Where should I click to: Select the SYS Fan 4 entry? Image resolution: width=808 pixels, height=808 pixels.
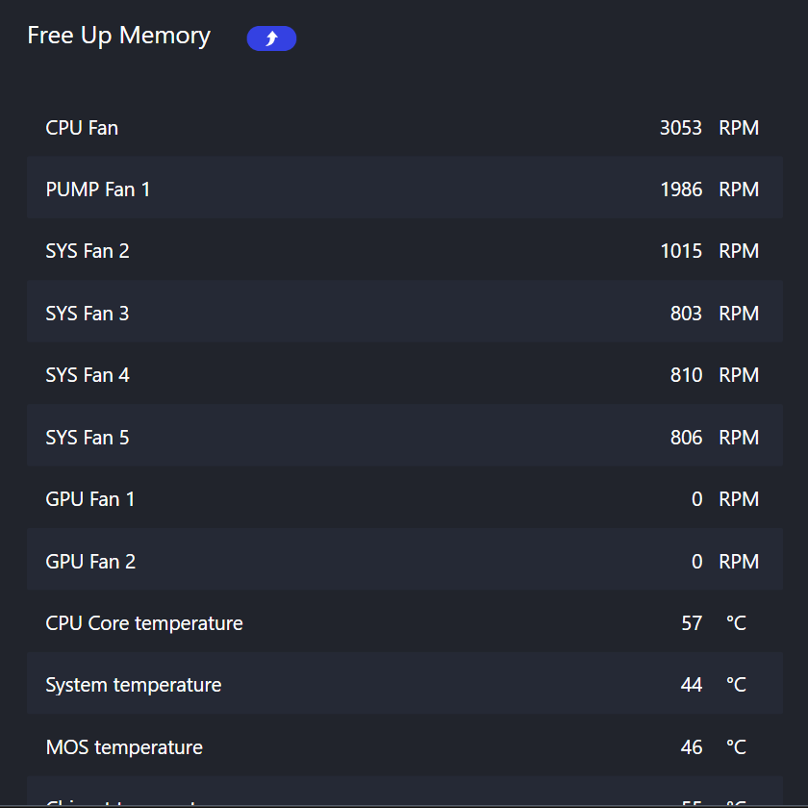pyautogui.click(x=405, y=373)
